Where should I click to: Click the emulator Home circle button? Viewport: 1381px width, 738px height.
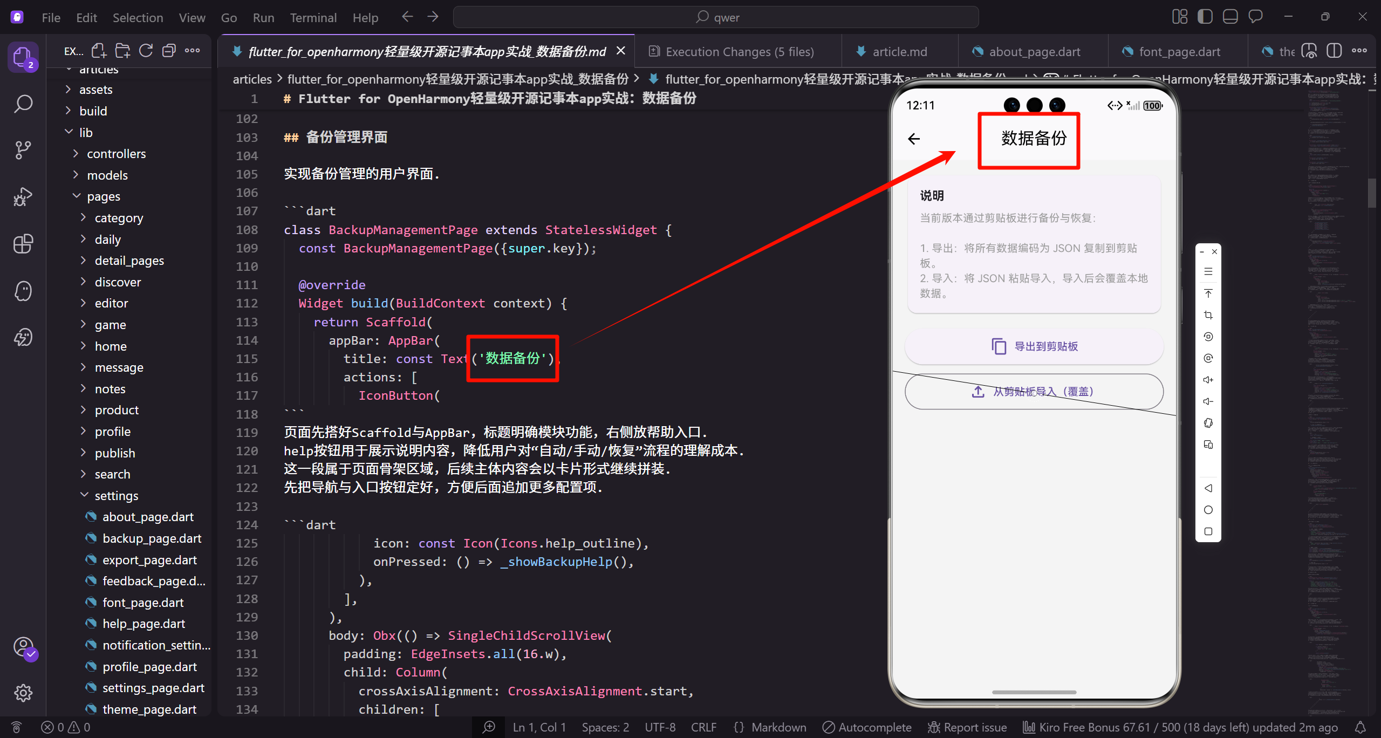point(1208,510)
